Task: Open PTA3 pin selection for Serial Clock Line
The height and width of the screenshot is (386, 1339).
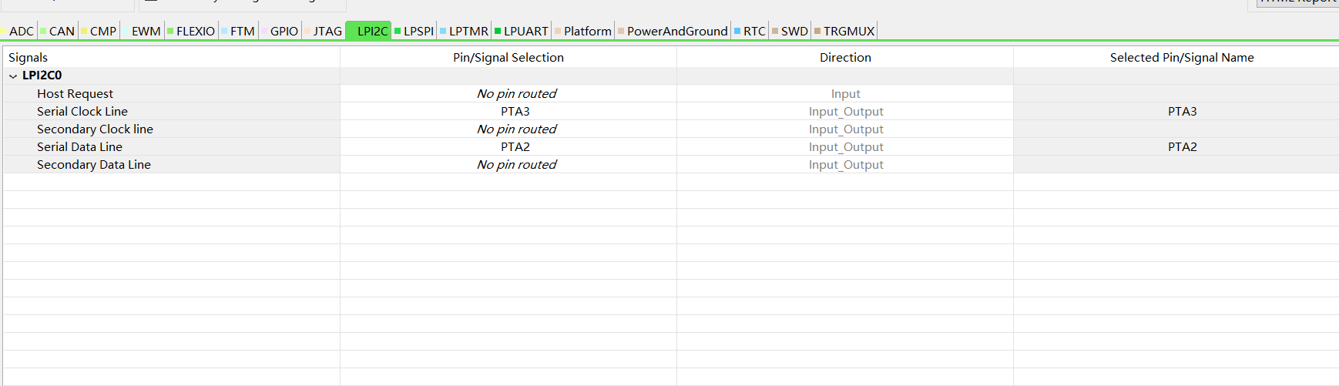Action: (508, 111)
